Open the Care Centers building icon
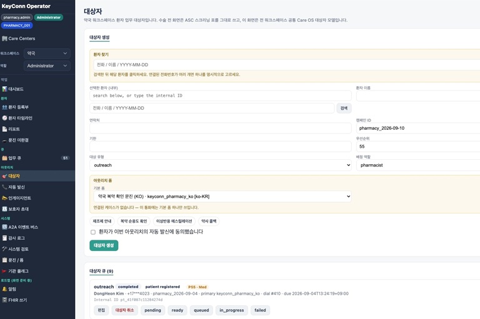The width and height of the screenshot is (480, 319). [4, 39]
